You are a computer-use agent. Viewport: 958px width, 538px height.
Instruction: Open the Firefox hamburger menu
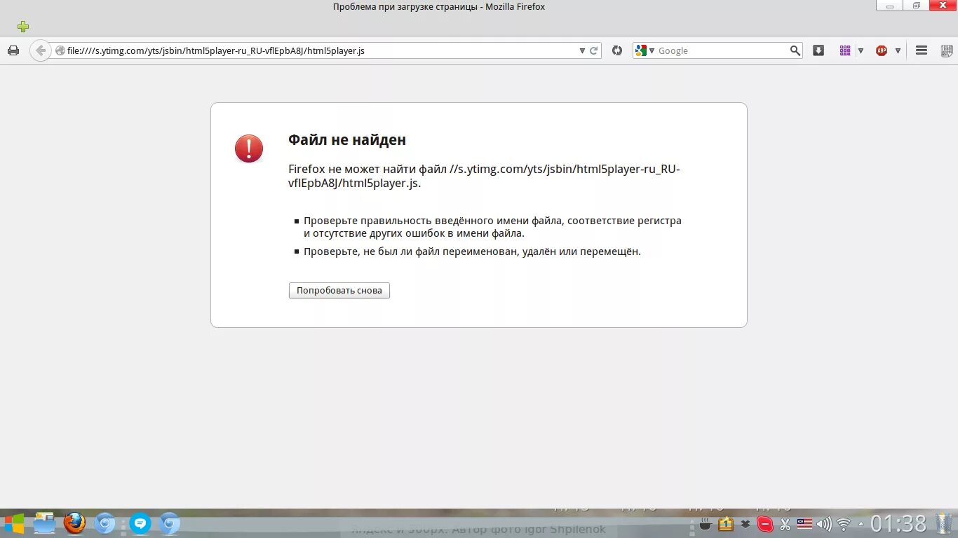tap(922, 50)
